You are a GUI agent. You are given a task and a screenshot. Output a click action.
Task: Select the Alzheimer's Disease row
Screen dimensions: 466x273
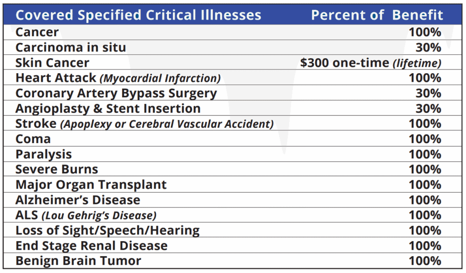click(78, 200)
